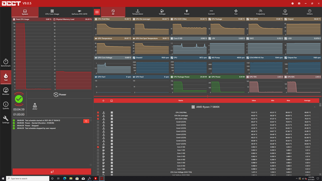This screenshot has width=322, height=181.
Task: Enable the Core0 (CCD1) checkbox
Action: point(98,122)
